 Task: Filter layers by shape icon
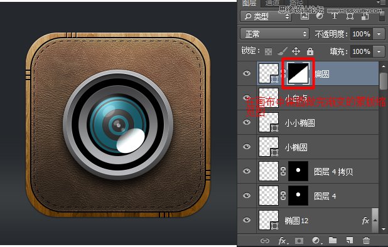click(x=350, y=16)
